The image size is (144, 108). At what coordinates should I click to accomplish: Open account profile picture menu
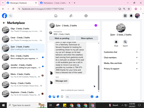(137, 16)
